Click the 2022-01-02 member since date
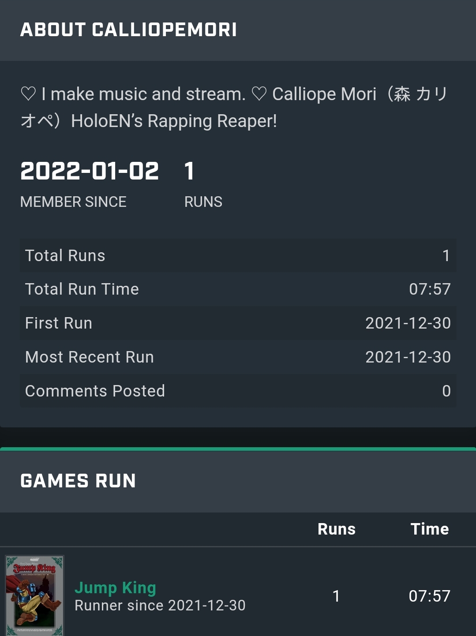This screenshot has height=636, width=476. click(x=90, y=171)
